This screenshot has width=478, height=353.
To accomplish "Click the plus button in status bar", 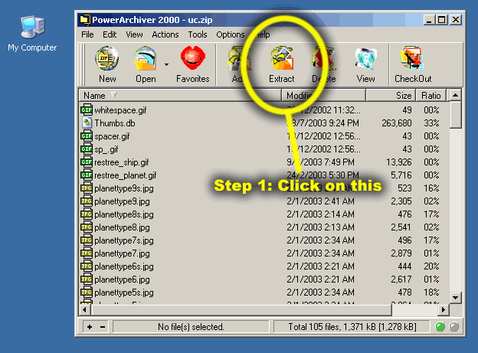I will pyautogui.click(x=90, y=327).
